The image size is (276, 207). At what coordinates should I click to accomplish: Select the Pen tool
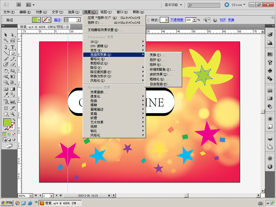tap(6, 47)
